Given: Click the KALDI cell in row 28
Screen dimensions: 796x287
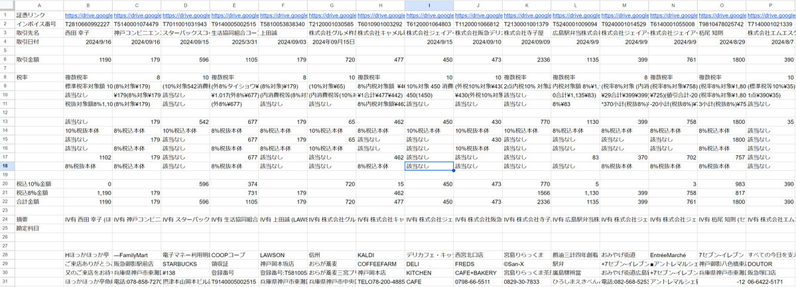Looking at the screenshot, I should [381, 255].
